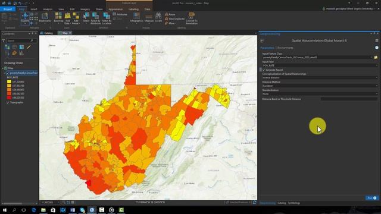Screen dimensions: 381x214
Task: Uncheck the Generate Report checkbox
Action: (x=264, y=70)
